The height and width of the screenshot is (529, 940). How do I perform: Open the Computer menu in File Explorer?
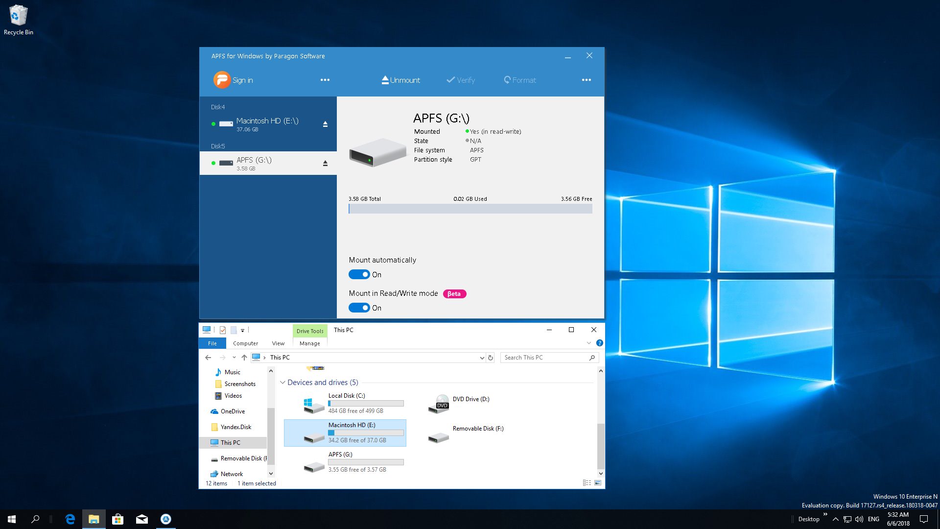coord(245,343)
